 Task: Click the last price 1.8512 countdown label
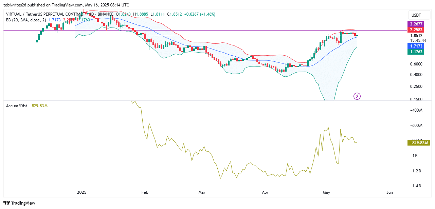click(416, 37)
